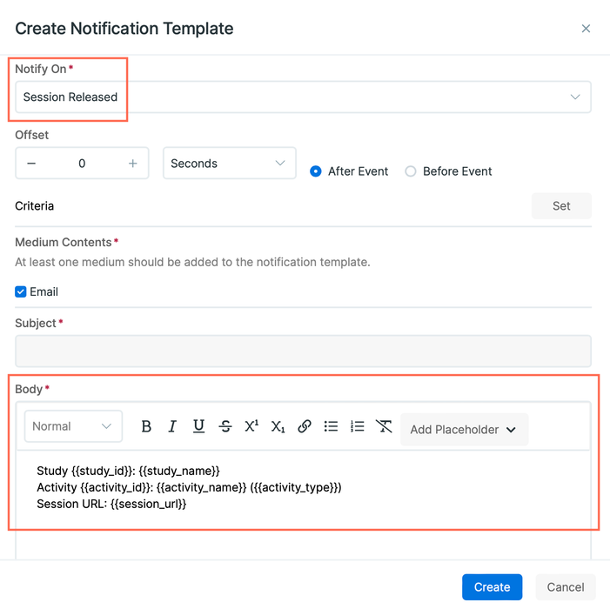
Task: Click the Session URL line in Body
Action: pos(111,504)
